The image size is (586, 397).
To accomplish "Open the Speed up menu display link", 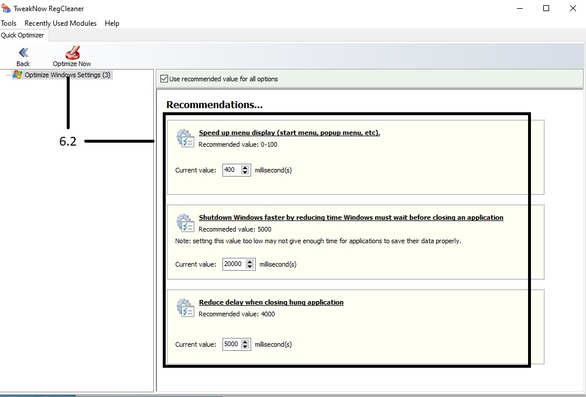I will pyautogui.click(x=289, y=133).
